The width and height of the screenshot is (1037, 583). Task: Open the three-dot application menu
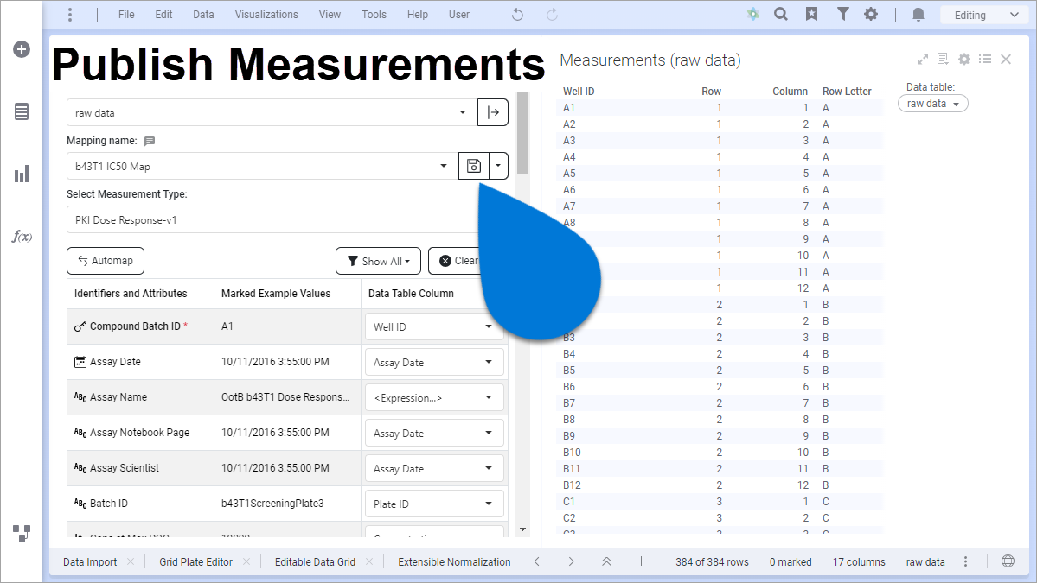[70, 15]
